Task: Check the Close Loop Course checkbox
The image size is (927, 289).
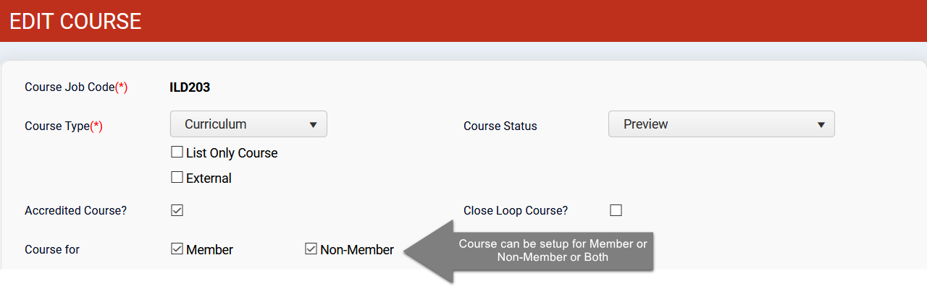Action: tap(616, 210)
